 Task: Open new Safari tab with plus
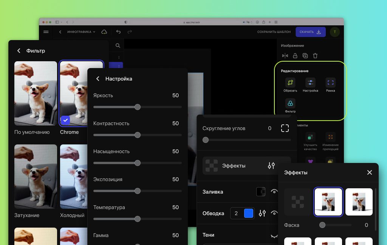tap(270, 22)
